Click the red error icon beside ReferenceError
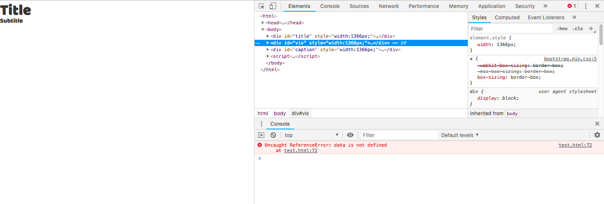The height and width of the screenshot is (204, 604). pyautogui.click(x=260, y=145)
